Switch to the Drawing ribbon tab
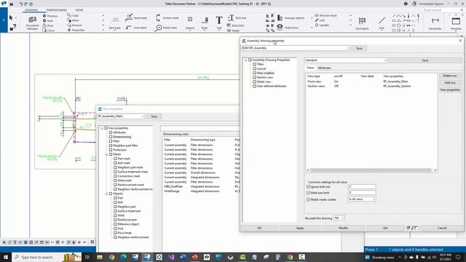The height and width of the screenshot is (262, 466). pos(31,9)
